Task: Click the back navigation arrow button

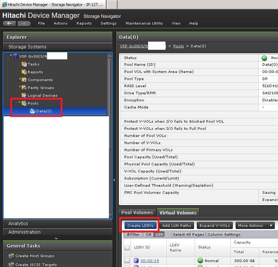Action: [9, 23]
